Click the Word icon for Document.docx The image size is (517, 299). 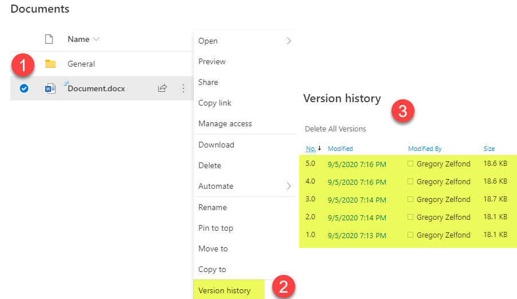coord(50,88)
